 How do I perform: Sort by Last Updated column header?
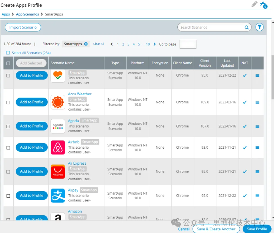point(227,63)
